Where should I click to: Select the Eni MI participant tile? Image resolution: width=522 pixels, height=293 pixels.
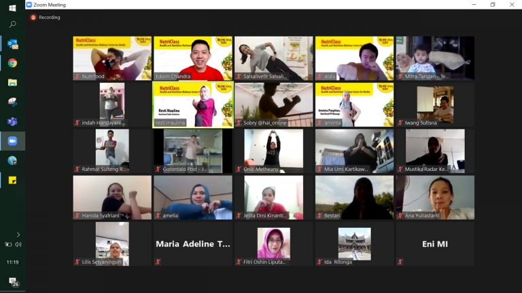tap(435, 243)
